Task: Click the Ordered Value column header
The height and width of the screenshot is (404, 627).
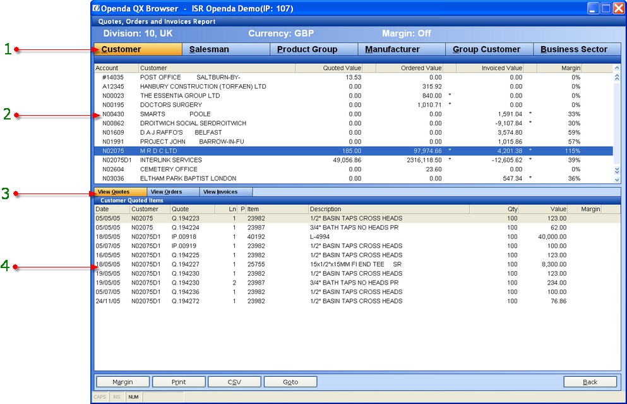Action: (409, 68)
